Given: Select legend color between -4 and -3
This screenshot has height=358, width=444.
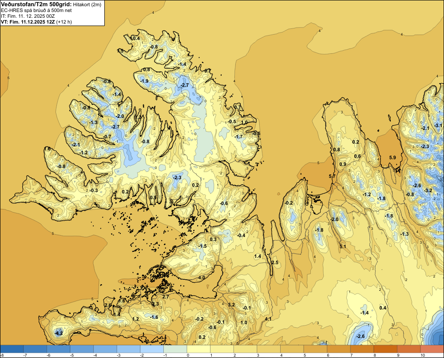Looking at the screenshot, I should 105,349.
